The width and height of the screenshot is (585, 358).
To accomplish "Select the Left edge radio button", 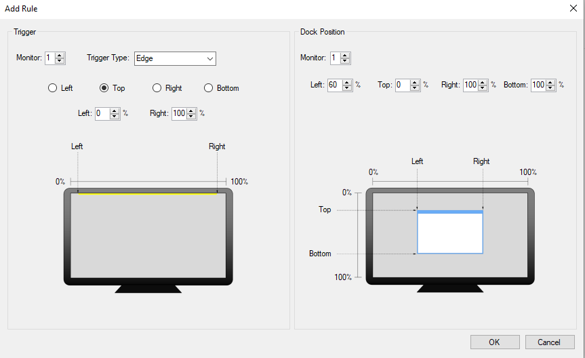I will (x=52, y=88).
